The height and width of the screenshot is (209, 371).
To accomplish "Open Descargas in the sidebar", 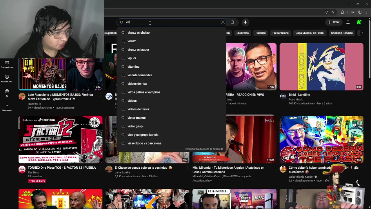I will tap(7, 107).
